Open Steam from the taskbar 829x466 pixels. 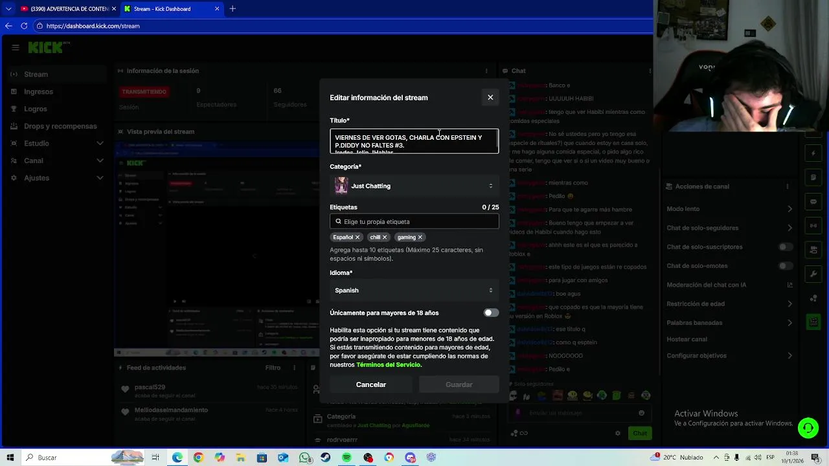point(325,458)
